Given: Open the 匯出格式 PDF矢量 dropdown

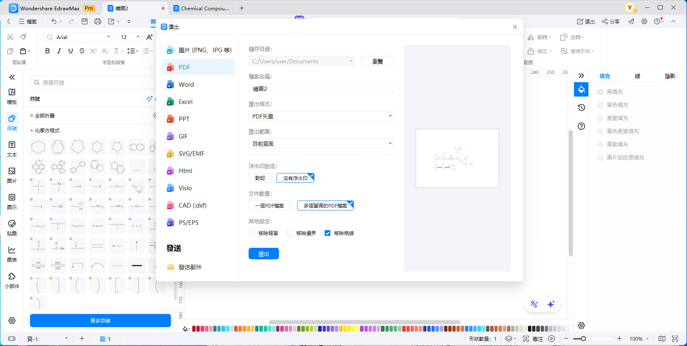Looking at the screenshot, I should coord(321,116).
